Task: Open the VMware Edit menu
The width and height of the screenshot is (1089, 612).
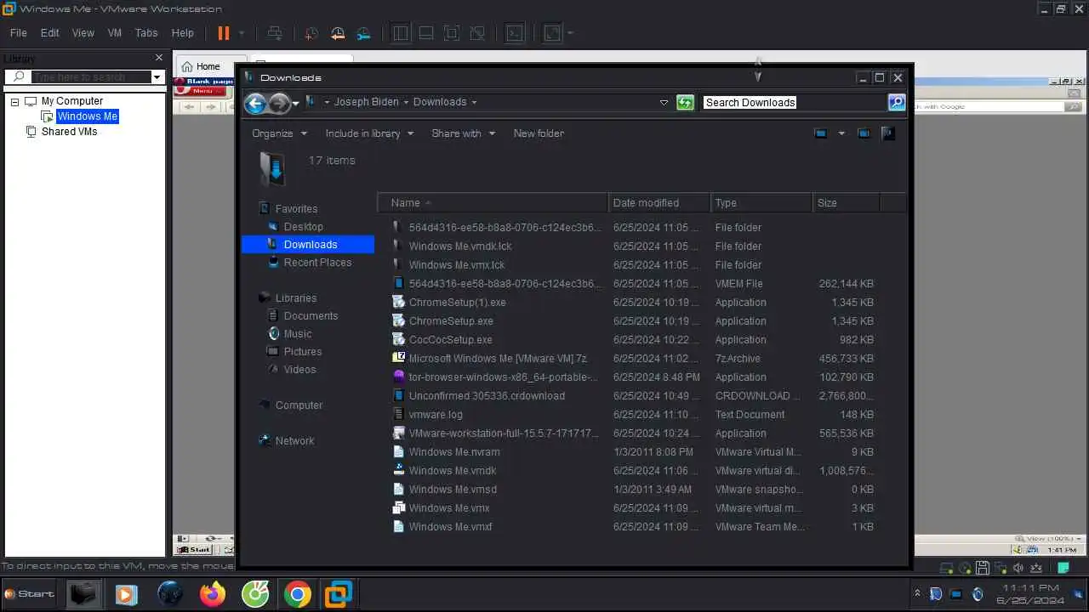Action: 50,33
